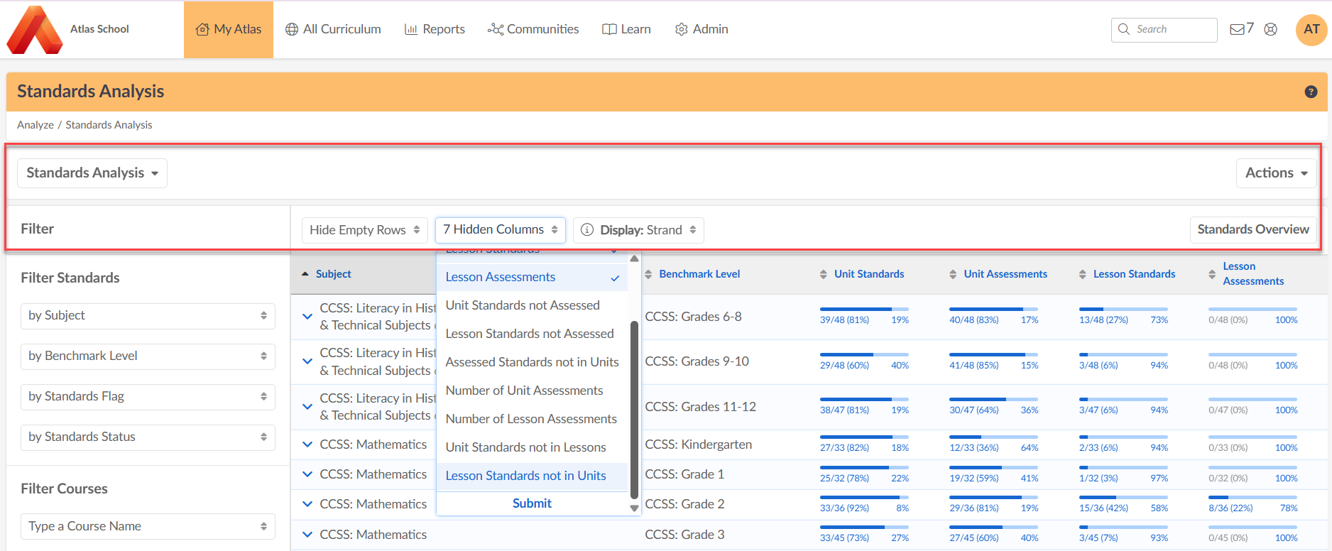Click the Display info circle icon
This screenshot has height=551, width=1332.
(587, 230)
